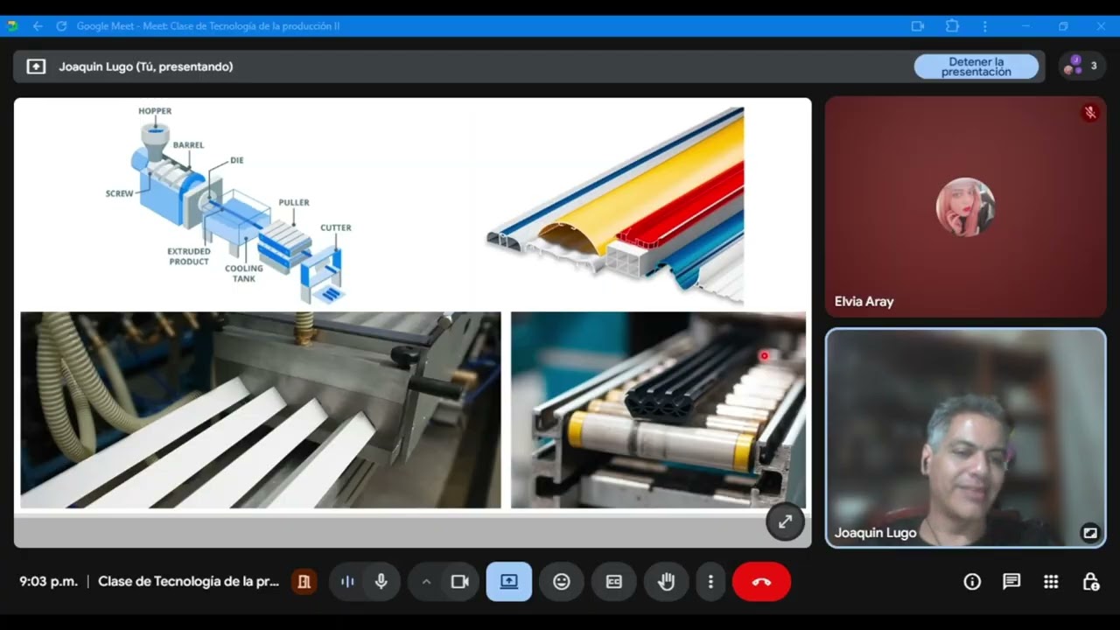This screenshot has height=630, width=1120.
Task: Open more options three-dot menu
Action: click(x=710, y=582)
